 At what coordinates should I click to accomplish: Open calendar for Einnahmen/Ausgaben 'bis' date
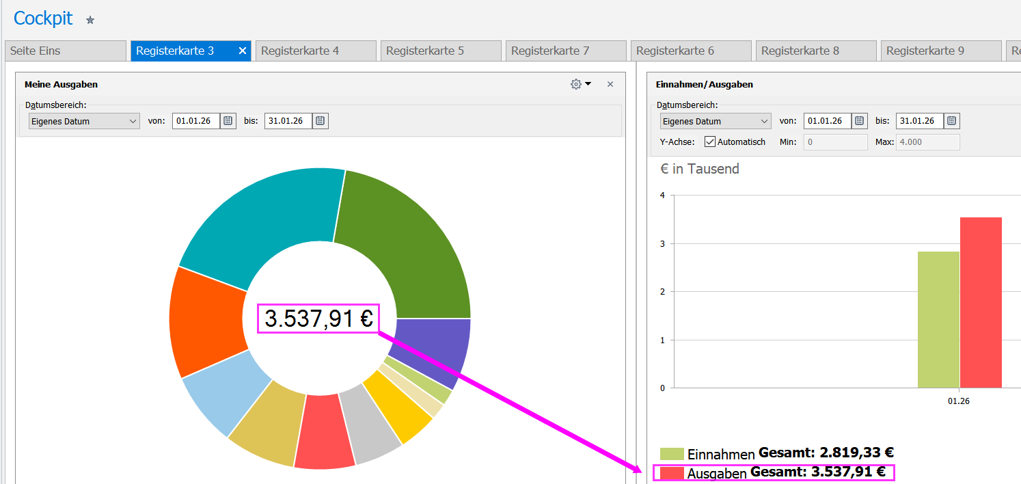pyautogui.click(x=952, y=121)
